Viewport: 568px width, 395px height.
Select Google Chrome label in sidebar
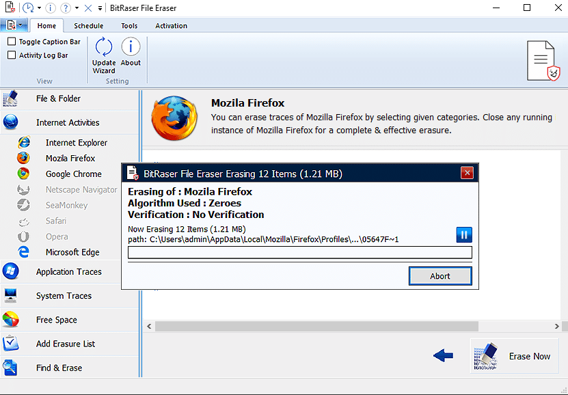pos(74,174)
